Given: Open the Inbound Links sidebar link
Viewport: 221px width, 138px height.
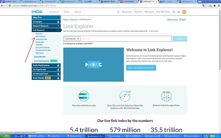Looking at the screenshot, I should [x=41, y=36].
